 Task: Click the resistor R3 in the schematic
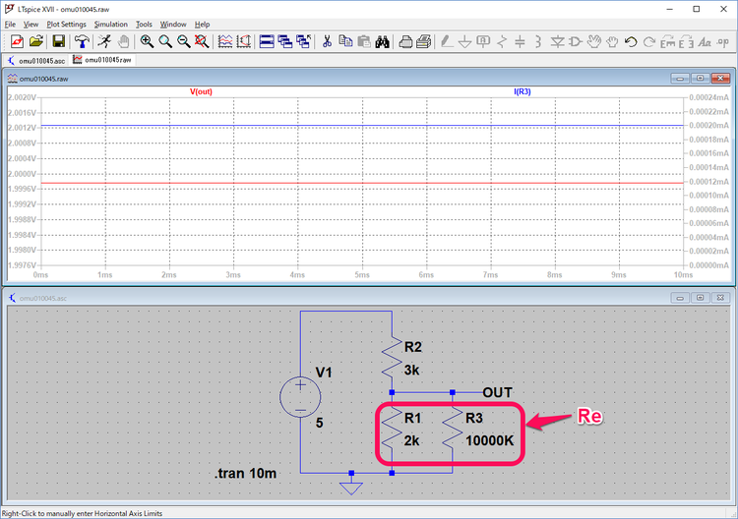click(x=452, y=430)
